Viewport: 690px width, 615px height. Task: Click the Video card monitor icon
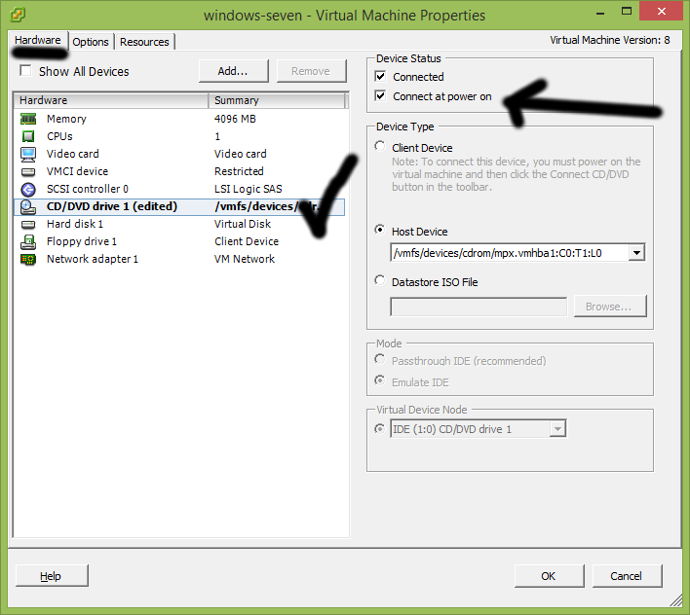click(x=28, y=154)
